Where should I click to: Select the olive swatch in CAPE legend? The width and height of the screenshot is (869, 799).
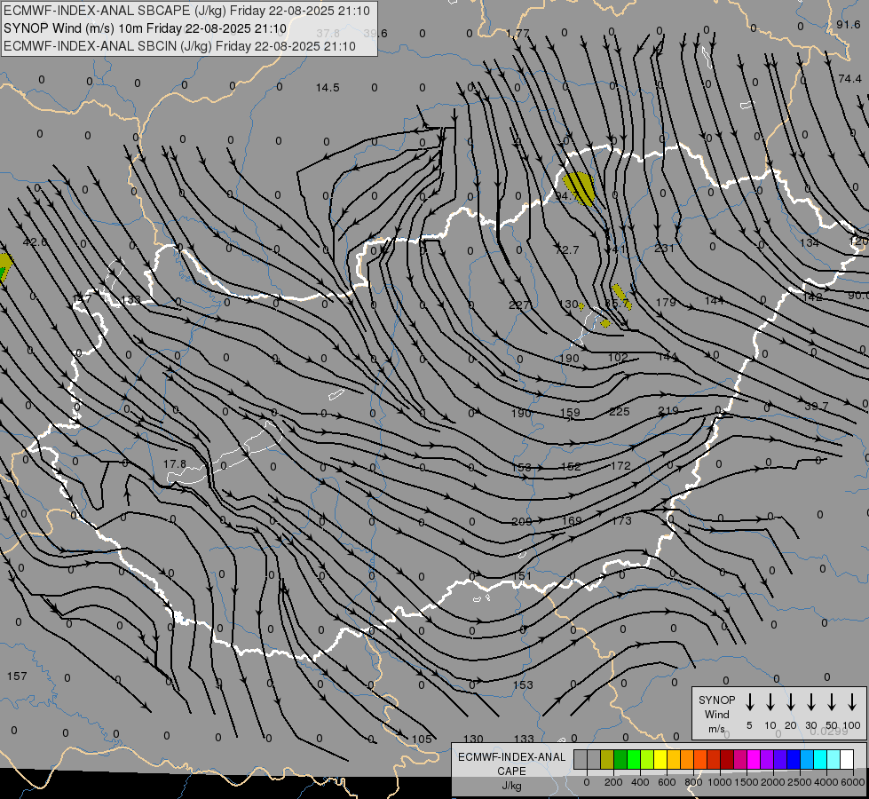pos(607,759)
